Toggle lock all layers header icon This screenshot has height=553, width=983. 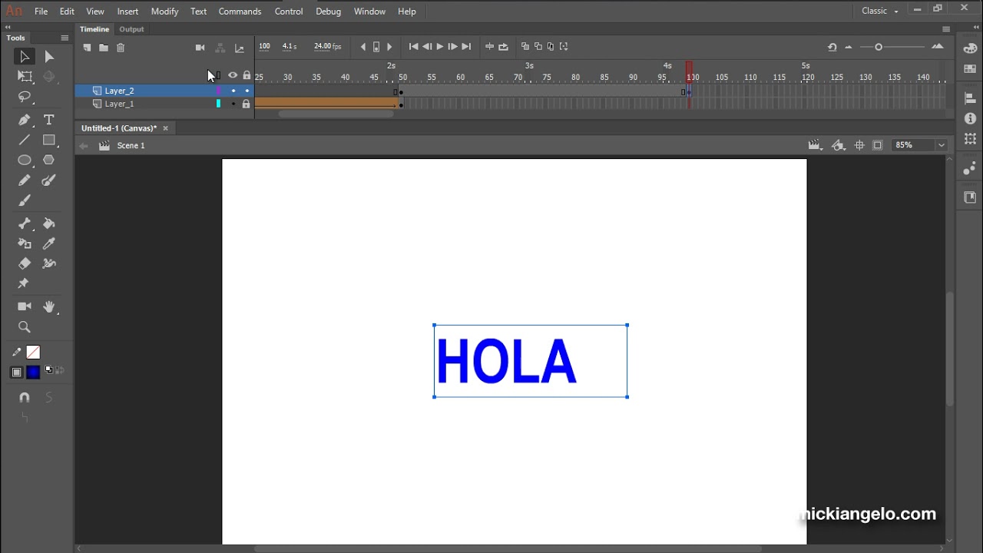click(247, 75)
